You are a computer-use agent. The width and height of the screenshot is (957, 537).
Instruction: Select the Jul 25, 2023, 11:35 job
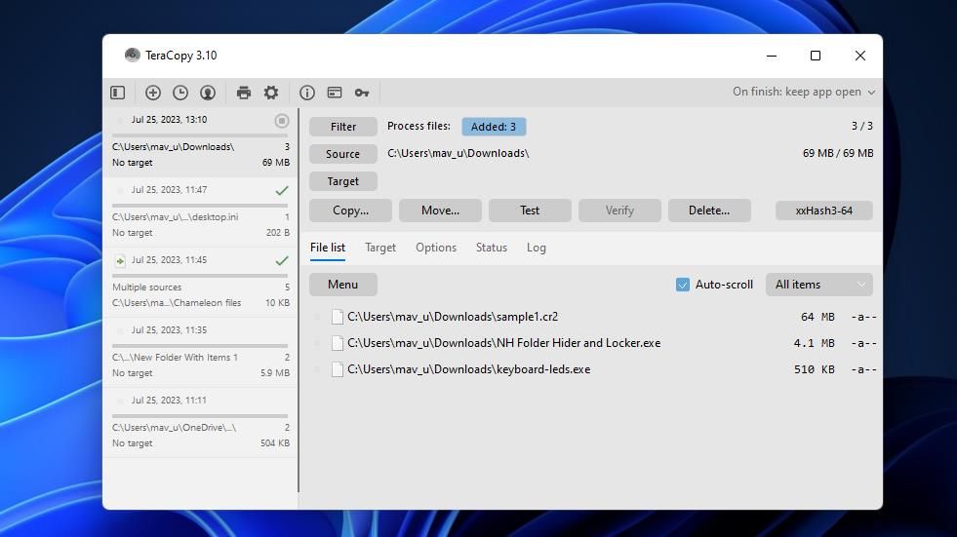[200, 352]
